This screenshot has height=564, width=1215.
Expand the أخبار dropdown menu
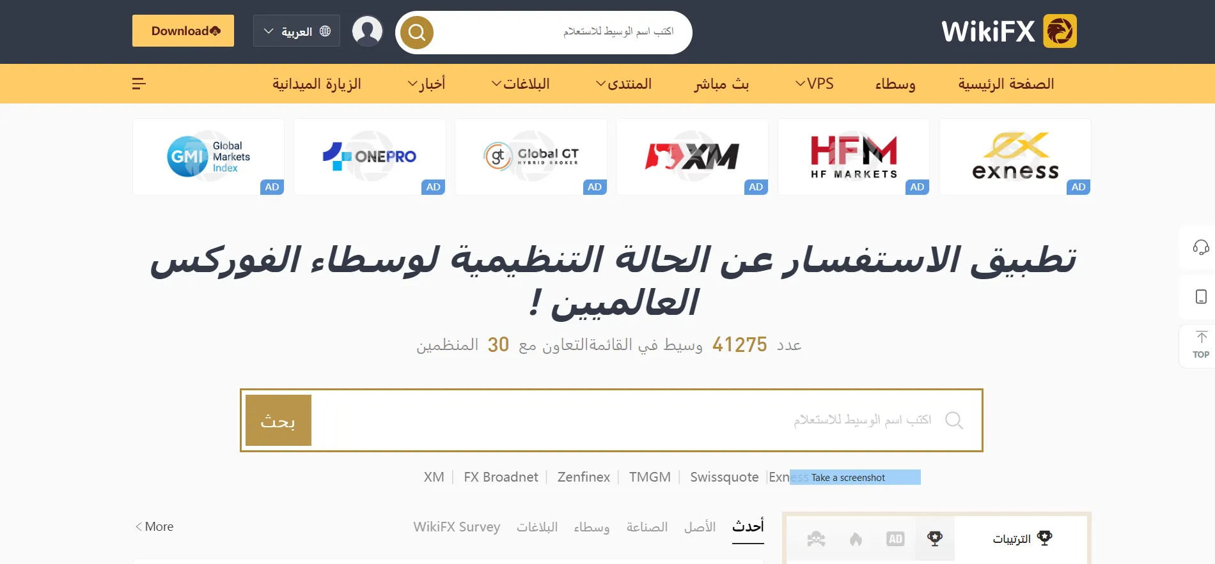(427, 84)
